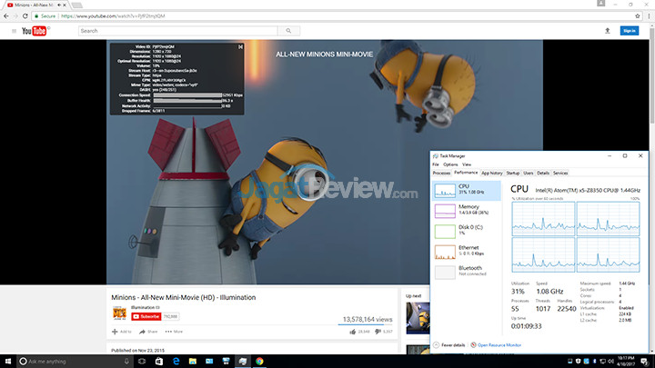Open the YouTube hamburger guide menu
The image size is (655, 368).
click(13, 31)
